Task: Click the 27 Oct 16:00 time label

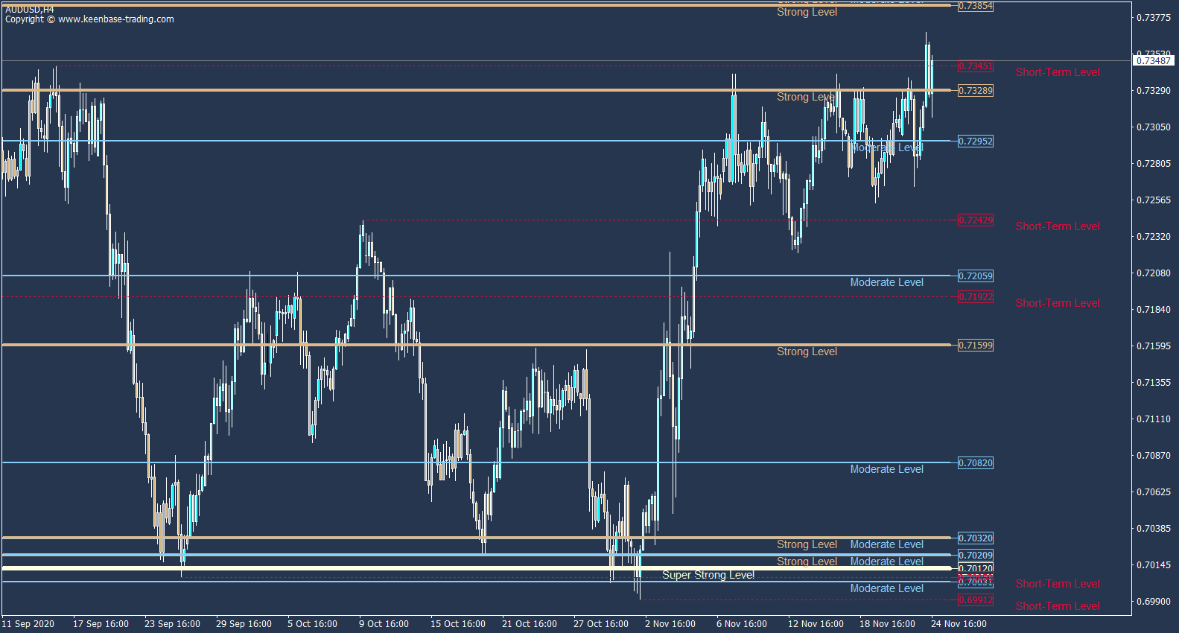Action: tap(601, 624)
